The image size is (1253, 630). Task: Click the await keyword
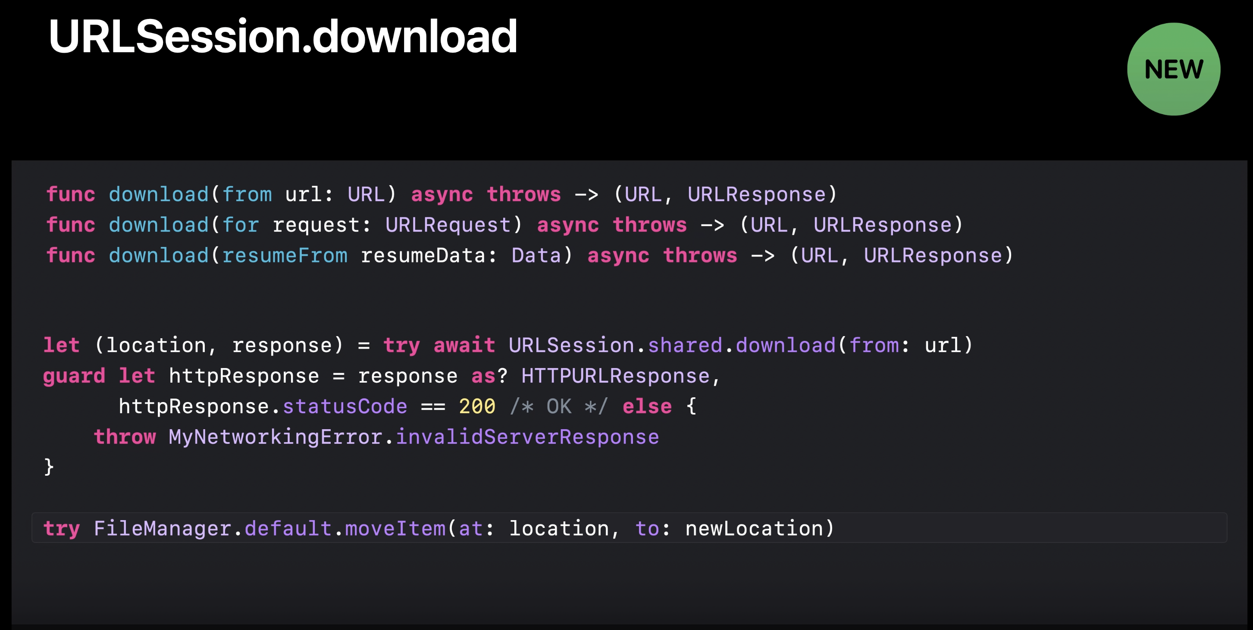pos(464,345)
